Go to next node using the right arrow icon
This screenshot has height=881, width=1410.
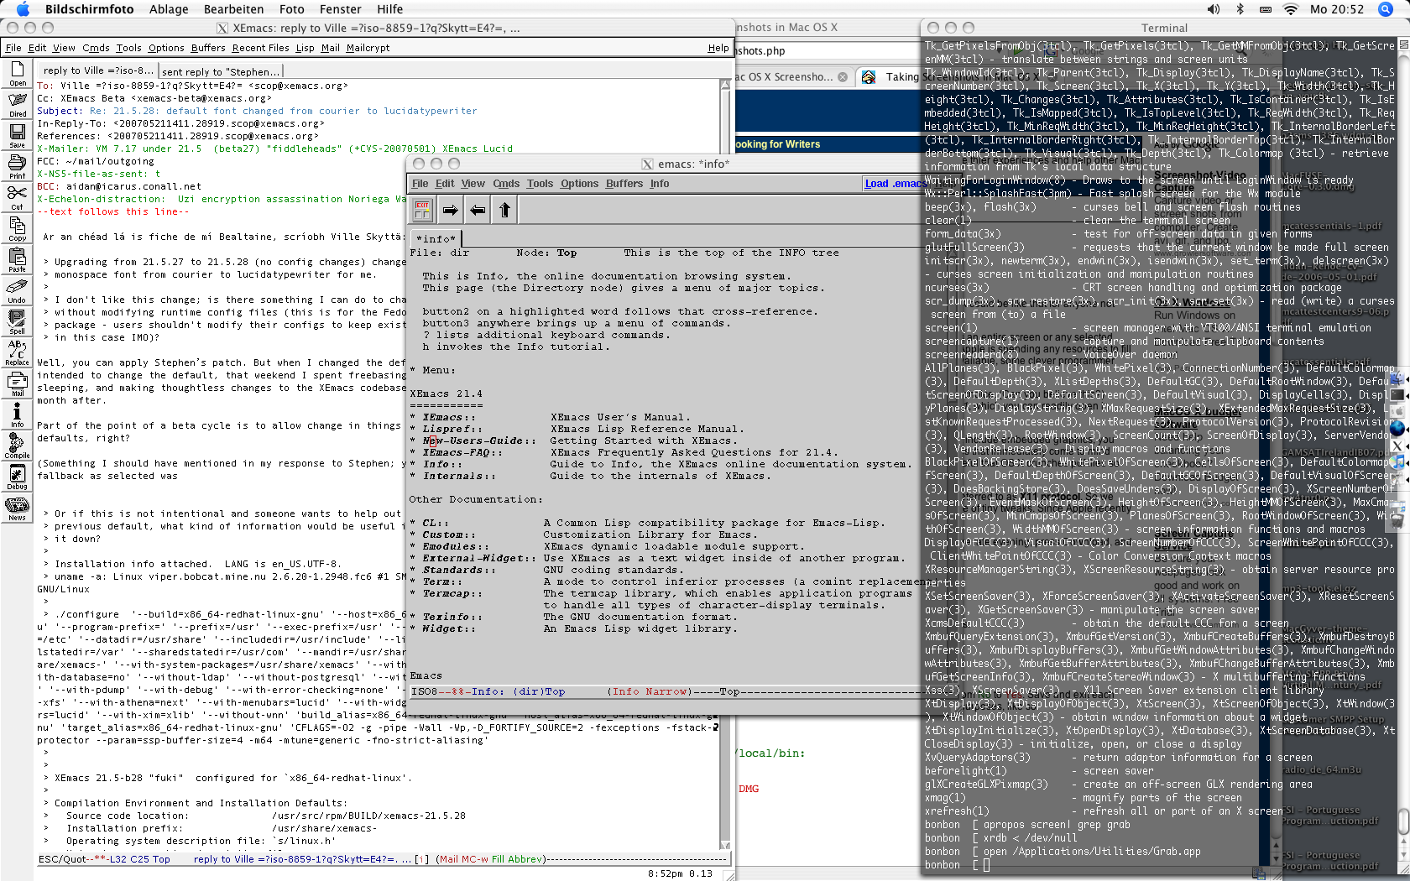pyautogui.click(x=451, y=210)
